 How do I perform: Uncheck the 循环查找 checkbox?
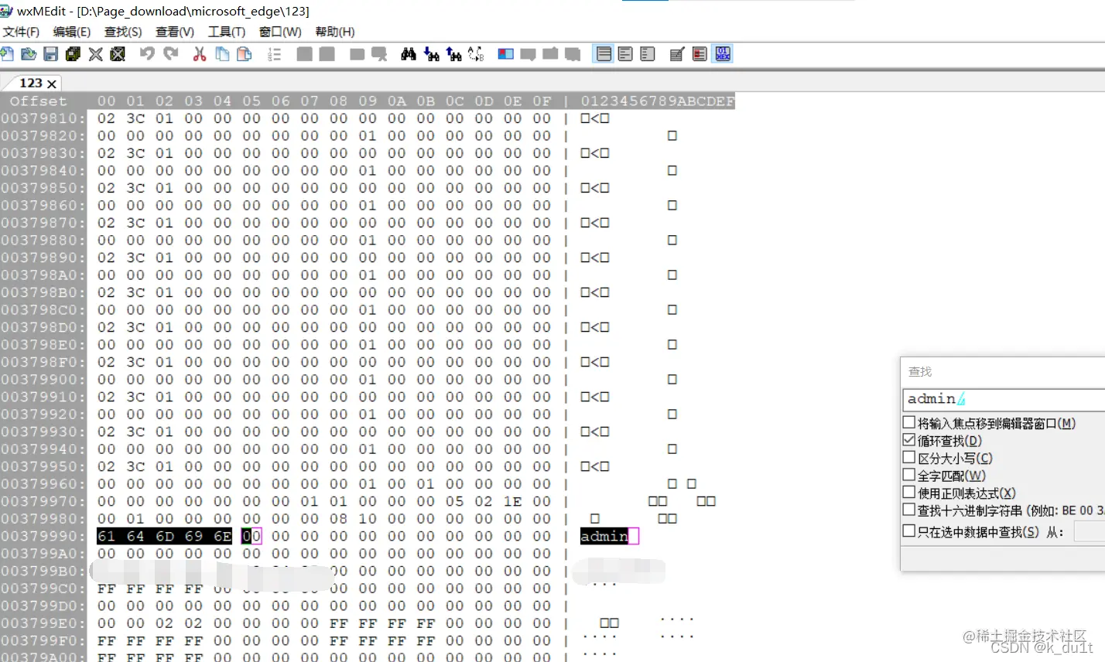tap(909, 439)
